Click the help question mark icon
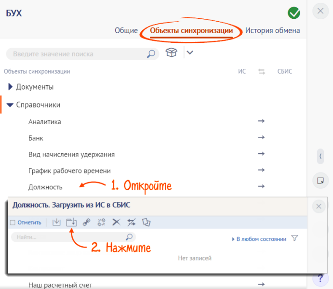This screenshot has height=289, width=333. (320, 279)
